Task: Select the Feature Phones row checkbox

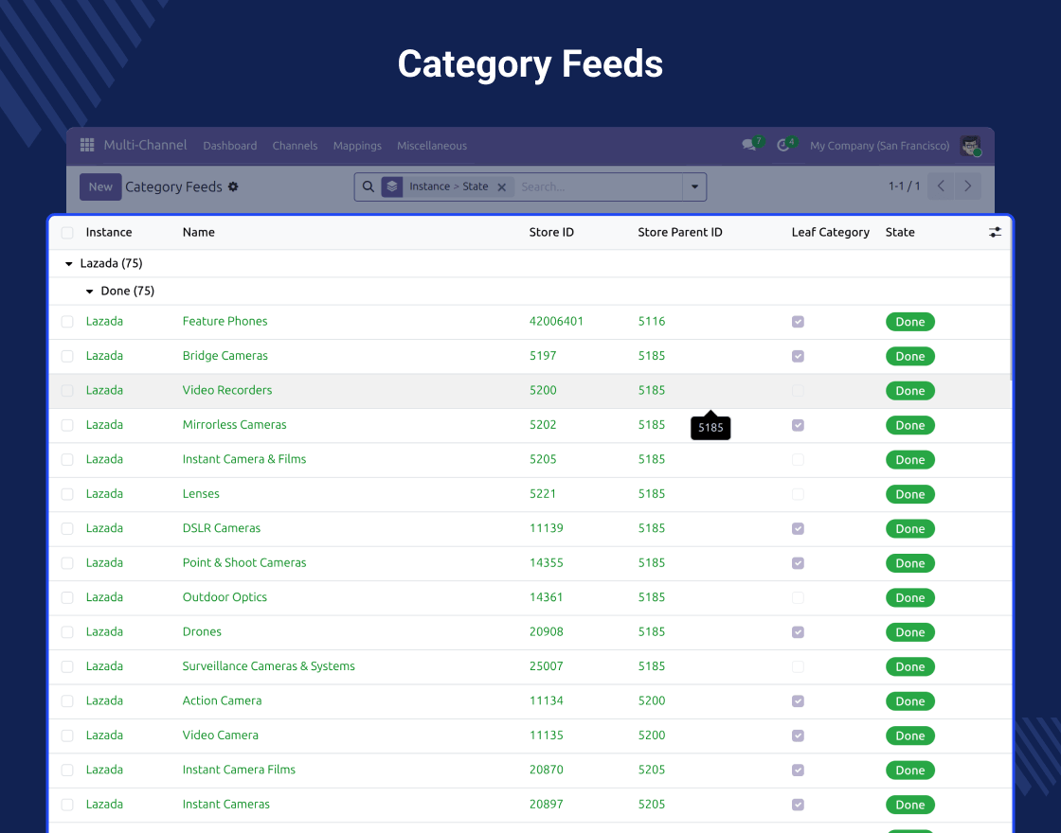Action: [x=67, y=322]
